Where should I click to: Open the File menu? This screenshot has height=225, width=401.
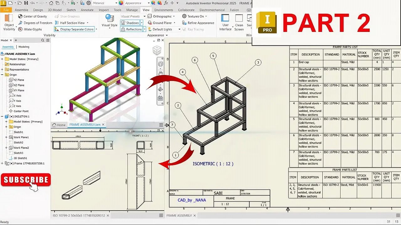[x=6, y=10]
